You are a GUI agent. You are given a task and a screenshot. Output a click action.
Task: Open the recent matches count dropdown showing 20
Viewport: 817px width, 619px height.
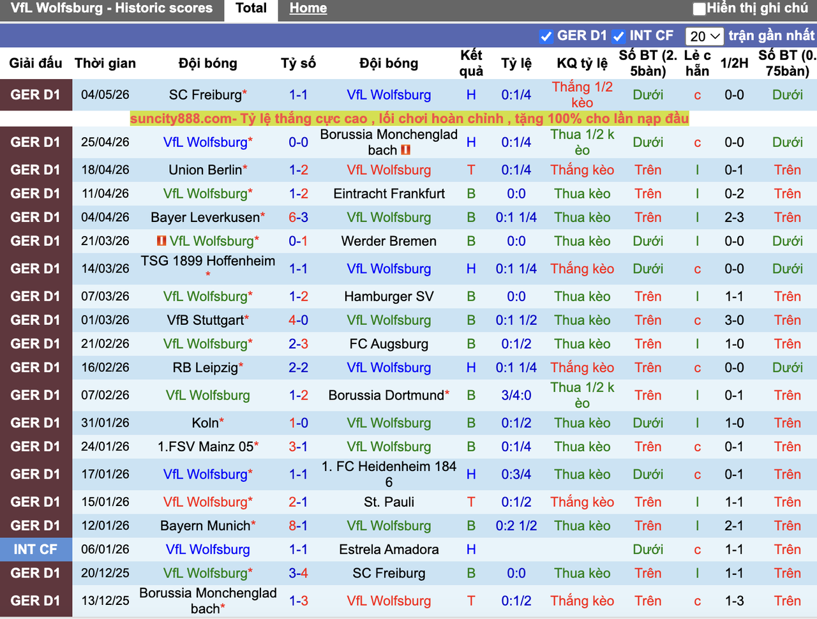[705, 36]
